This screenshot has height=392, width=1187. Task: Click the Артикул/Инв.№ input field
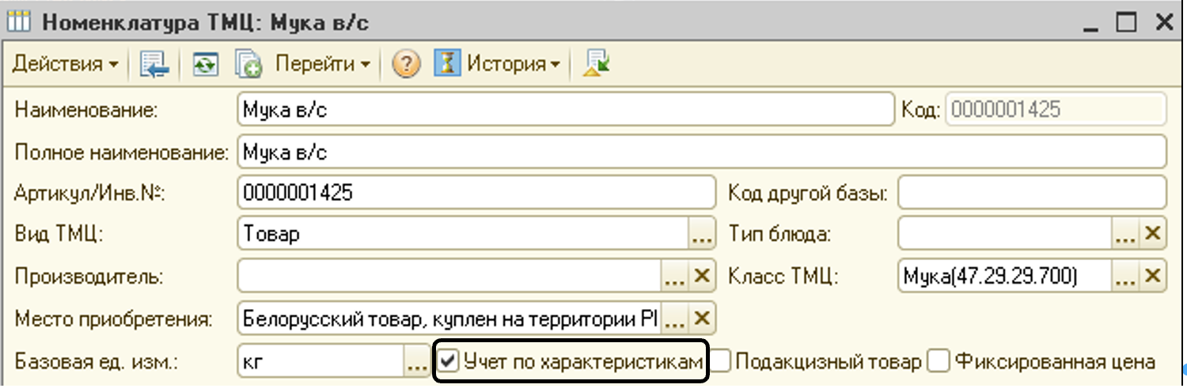[476, 192]
